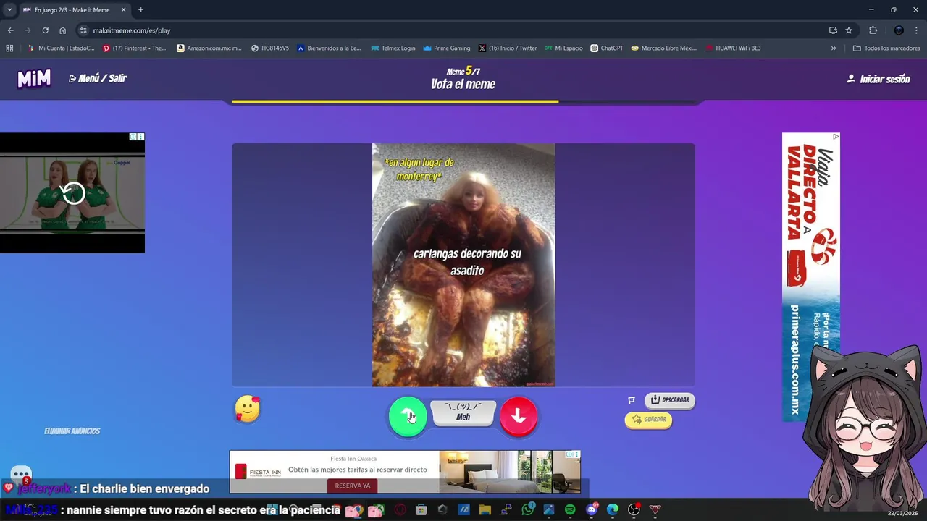
Task: Click the yellow Guardar save button
Action: (648, 419)
